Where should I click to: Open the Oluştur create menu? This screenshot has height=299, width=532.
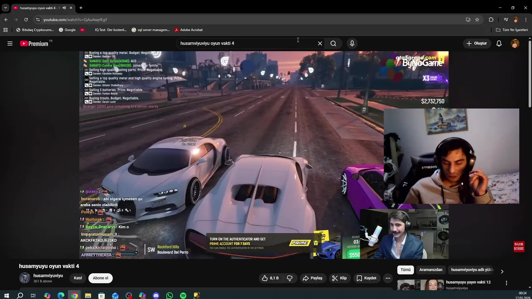(x=477, y=43)
